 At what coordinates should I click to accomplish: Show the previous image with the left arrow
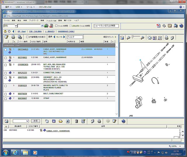[x=54, y=37]
